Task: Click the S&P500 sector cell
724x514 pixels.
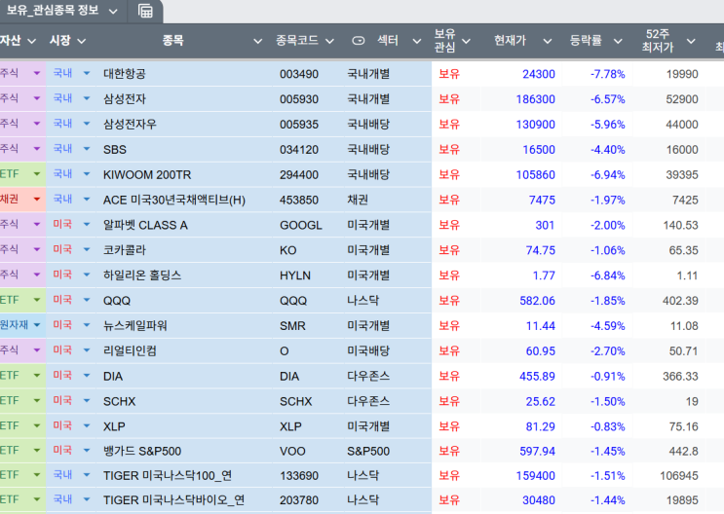Action: [x=388, y=451]
